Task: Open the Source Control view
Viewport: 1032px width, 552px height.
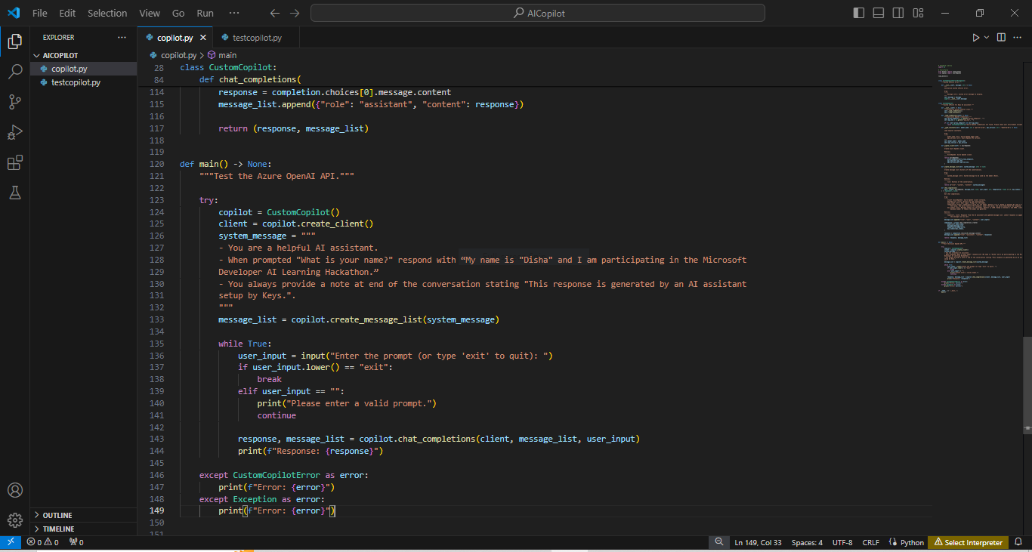Action: [14, 102]
